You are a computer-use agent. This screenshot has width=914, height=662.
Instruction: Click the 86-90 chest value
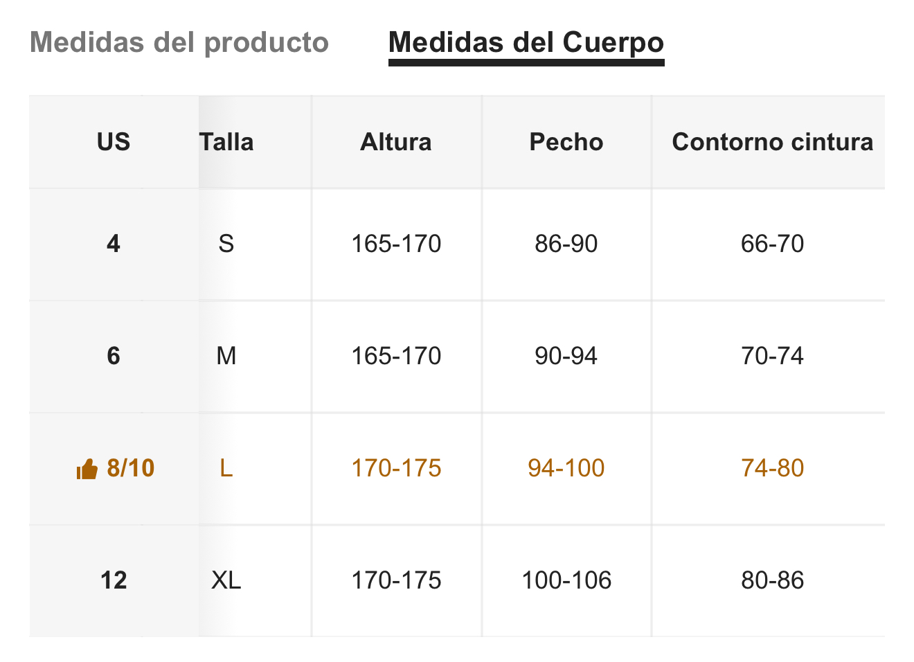[566, 244]
